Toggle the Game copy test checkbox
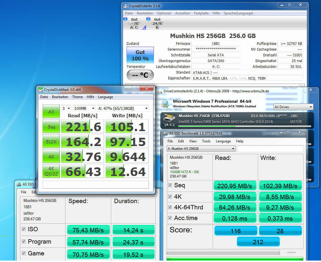 [24, 253]
